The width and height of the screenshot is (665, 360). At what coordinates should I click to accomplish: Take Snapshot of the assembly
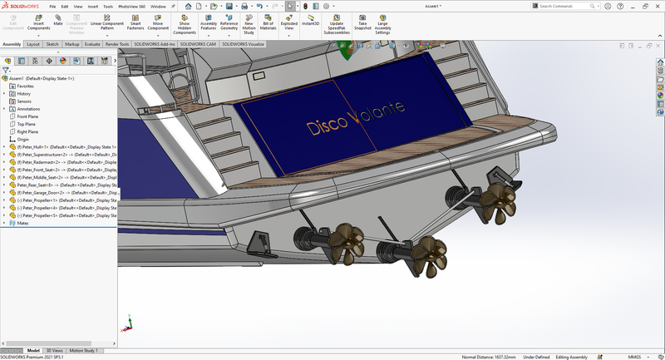[362, 22]
